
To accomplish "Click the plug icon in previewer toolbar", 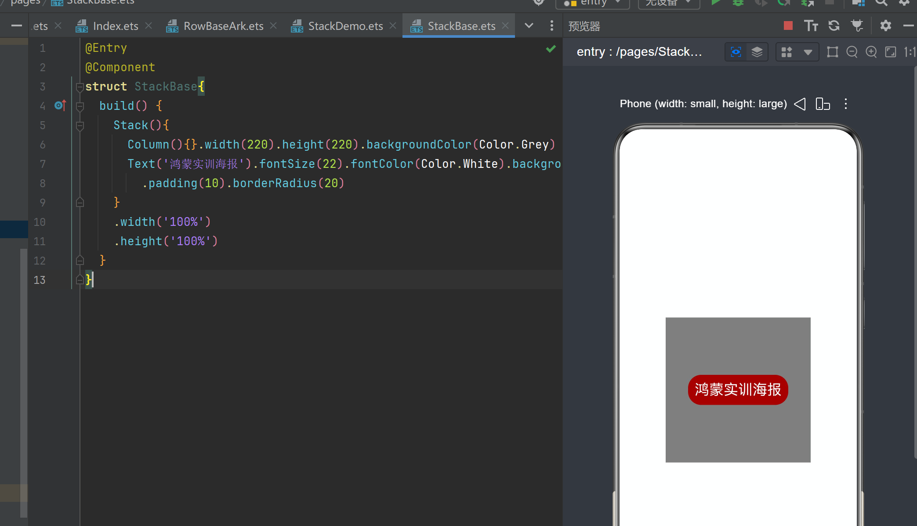I will pyautogui.click(x=857, y=26).
